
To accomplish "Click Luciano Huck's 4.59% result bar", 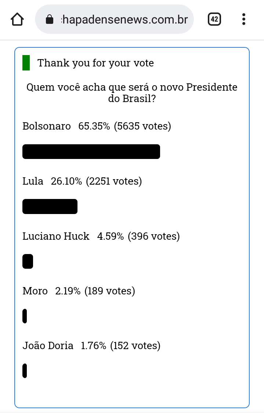I will coord(28,261).
